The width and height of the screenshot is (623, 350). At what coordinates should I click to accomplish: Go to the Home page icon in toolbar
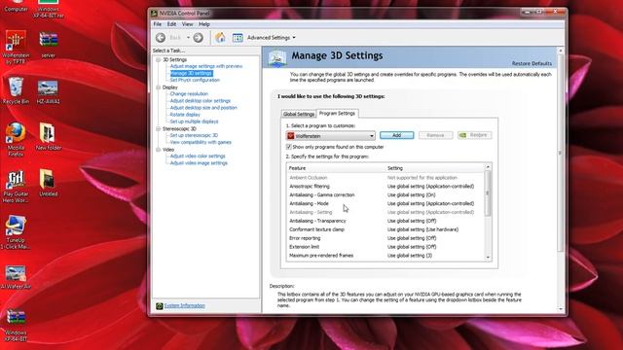coord(220,37)
